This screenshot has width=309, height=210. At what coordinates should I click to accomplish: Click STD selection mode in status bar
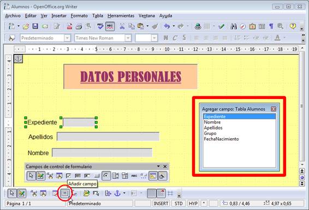179,203
